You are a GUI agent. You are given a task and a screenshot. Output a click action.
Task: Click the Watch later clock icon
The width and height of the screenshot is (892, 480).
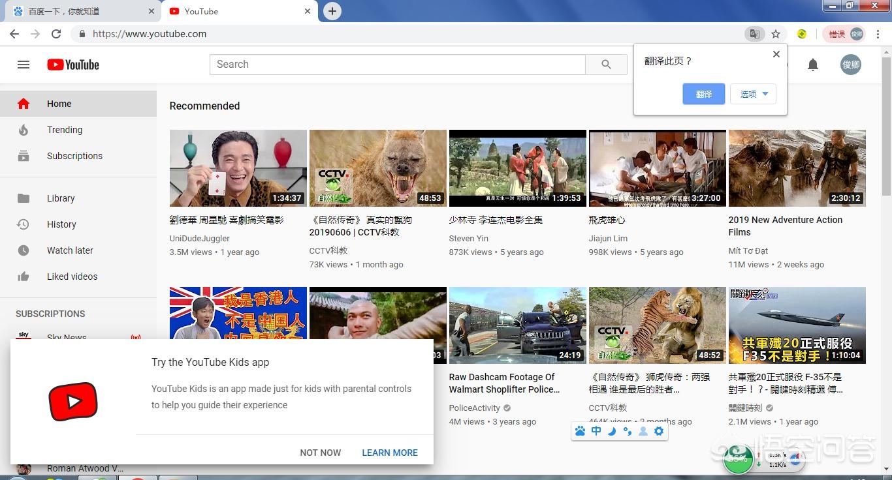click(24, 250)
